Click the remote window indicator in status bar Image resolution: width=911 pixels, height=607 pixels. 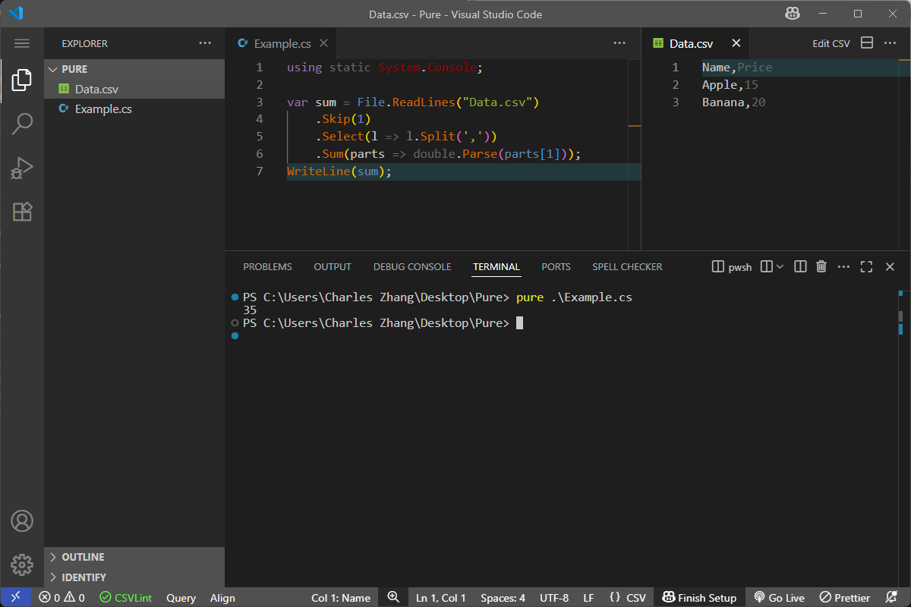coord(16,597)
